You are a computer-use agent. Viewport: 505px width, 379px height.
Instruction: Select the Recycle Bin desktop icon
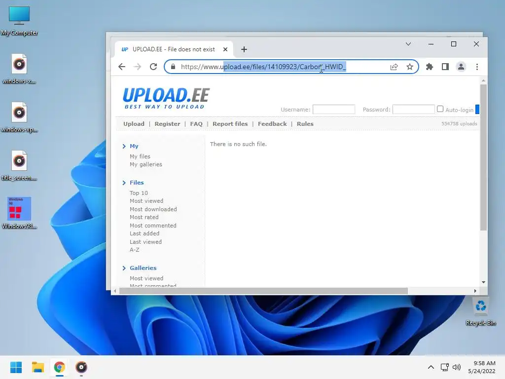point(481,311)
